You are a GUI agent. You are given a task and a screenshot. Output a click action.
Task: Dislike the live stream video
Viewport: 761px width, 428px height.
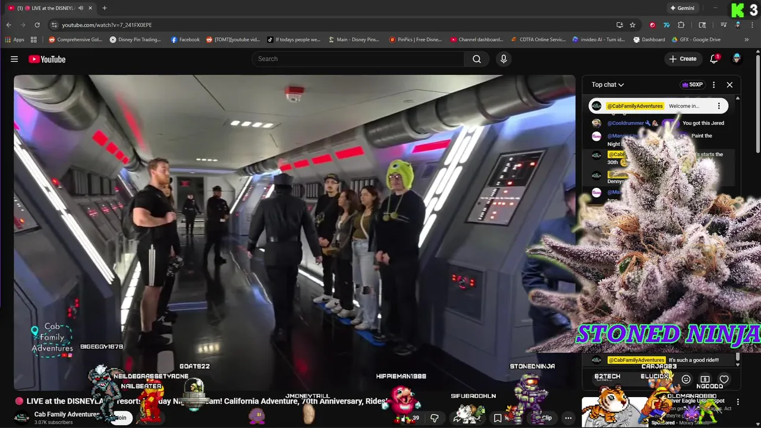(x=435, y=418)
